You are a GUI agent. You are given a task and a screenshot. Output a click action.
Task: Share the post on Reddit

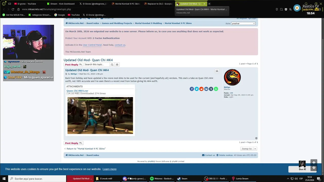[x=201, y=89]
